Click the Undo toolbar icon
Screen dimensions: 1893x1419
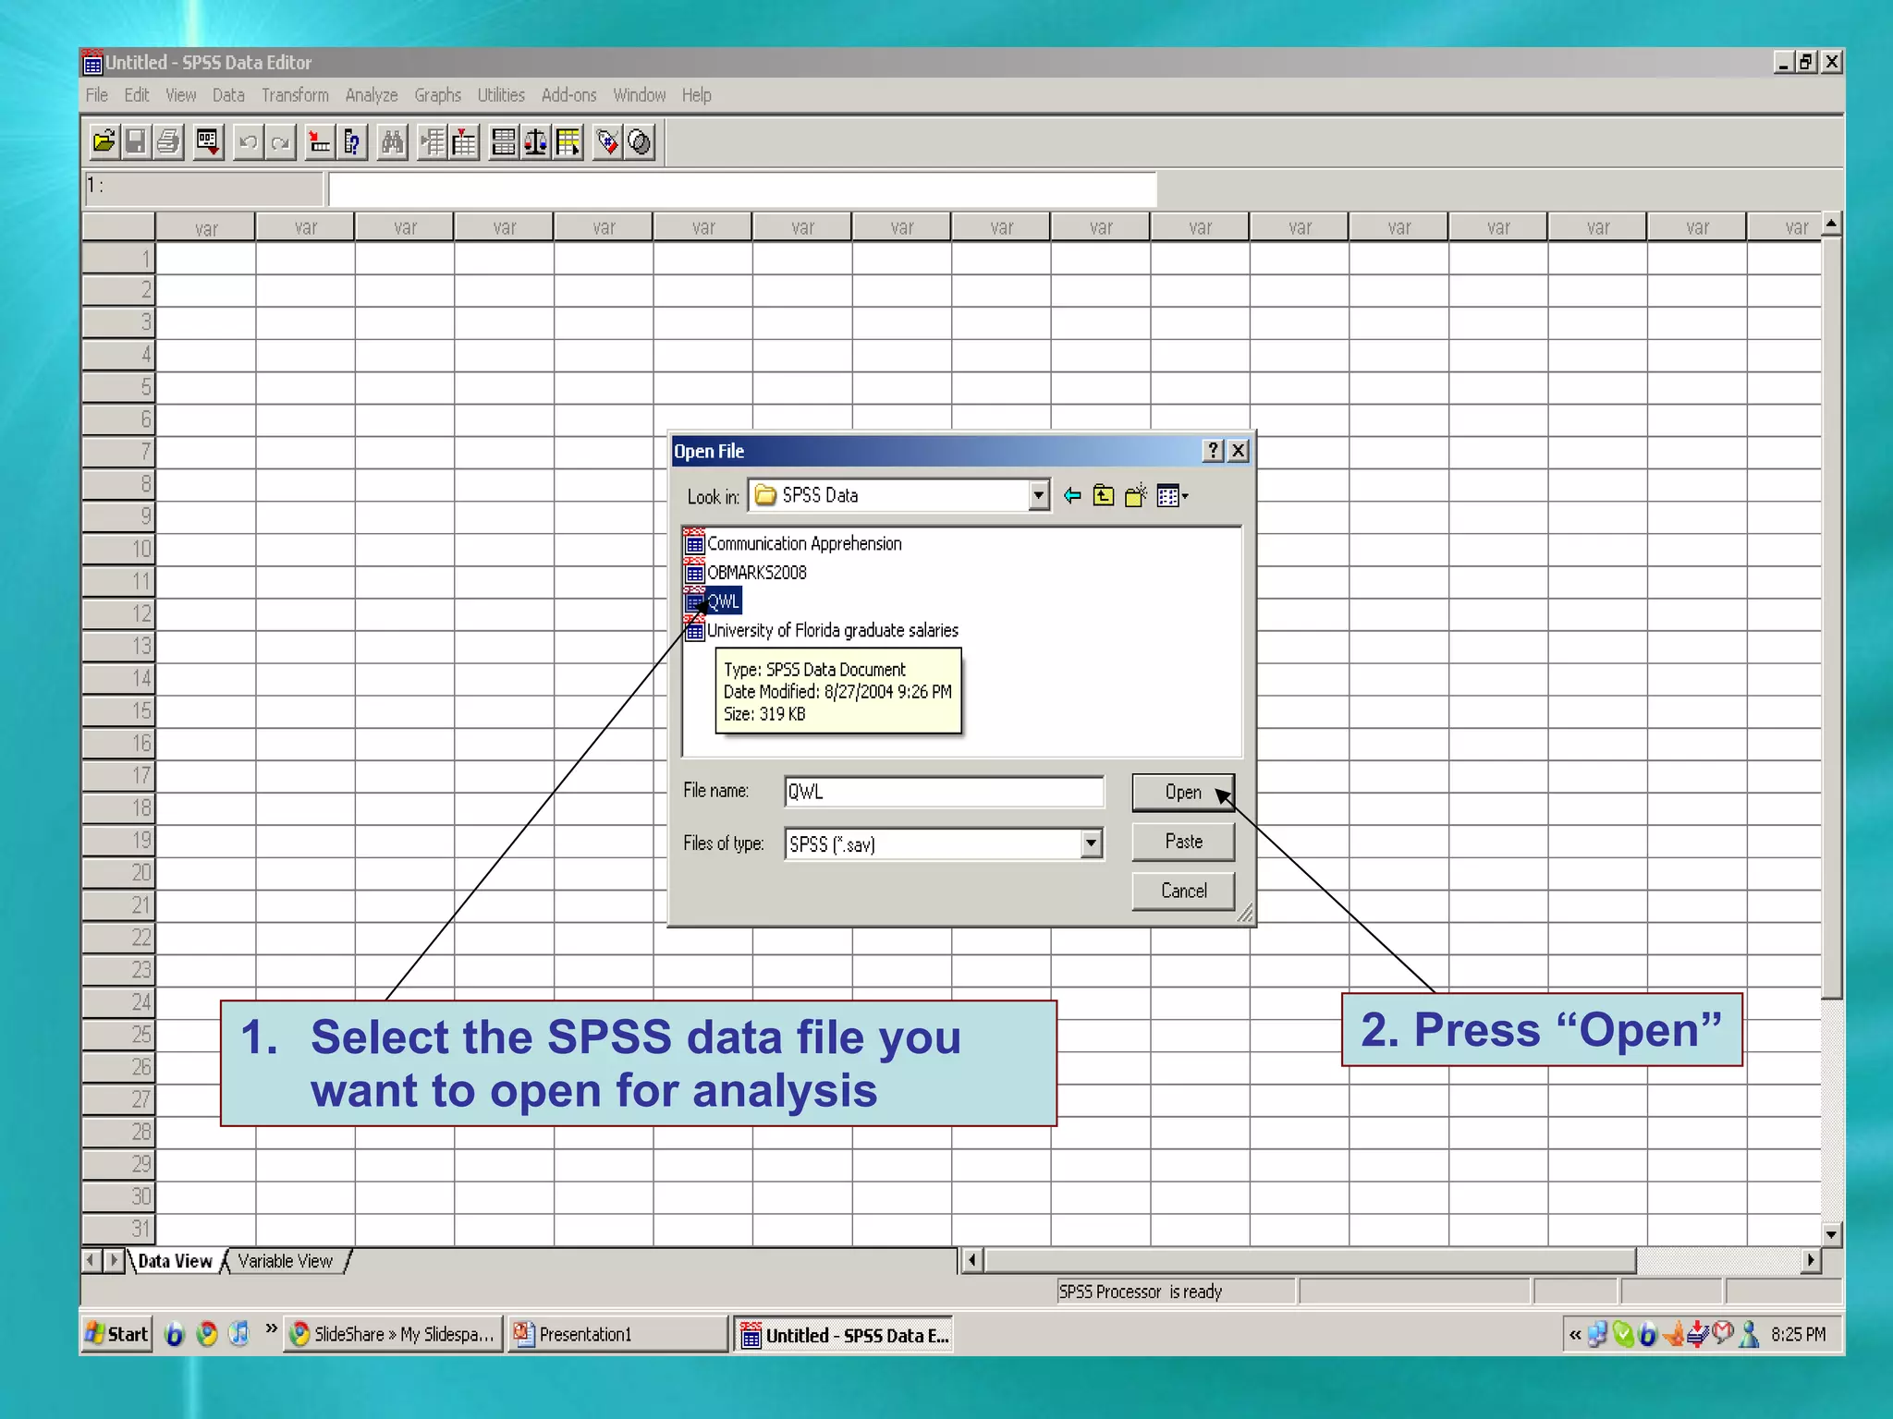point(248,142)
